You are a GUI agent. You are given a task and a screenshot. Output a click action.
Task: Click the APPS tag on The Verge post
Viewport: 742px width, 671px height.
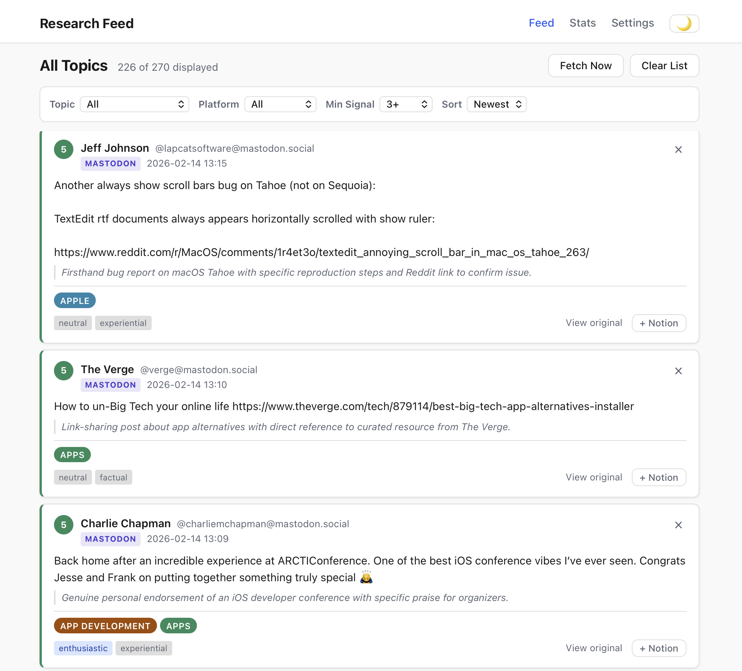[72, 455]
